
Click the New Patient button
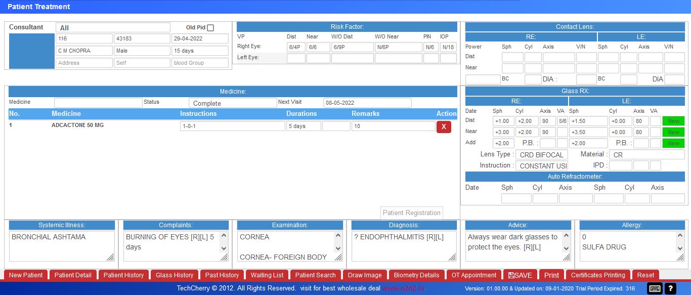pos(25,275)
